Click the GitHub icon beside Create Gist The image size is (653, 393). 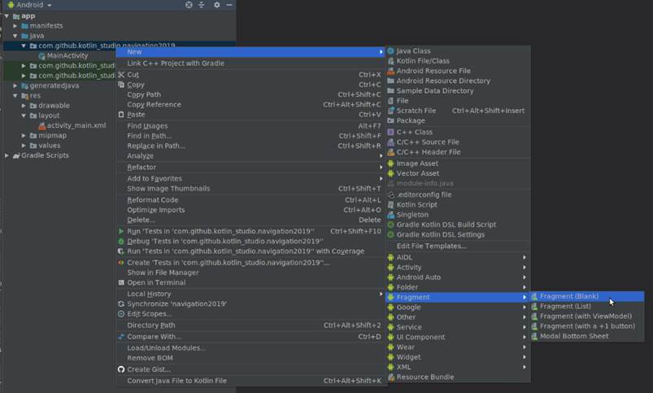pos(121,369)
